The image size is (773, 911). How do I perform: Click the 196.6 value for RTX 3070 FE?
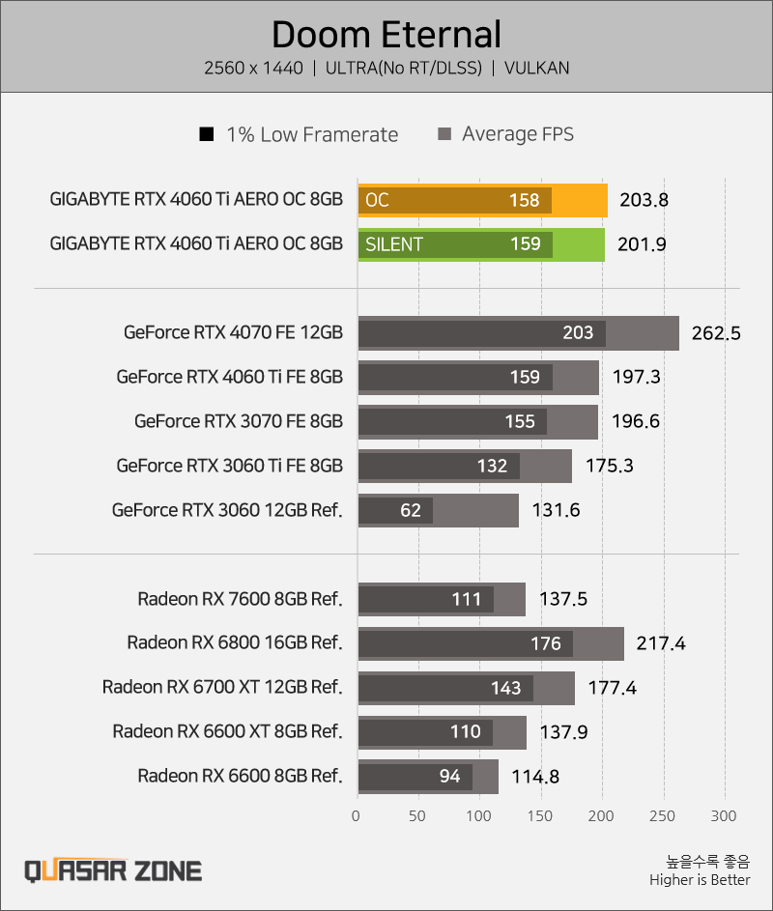(636, 421)
